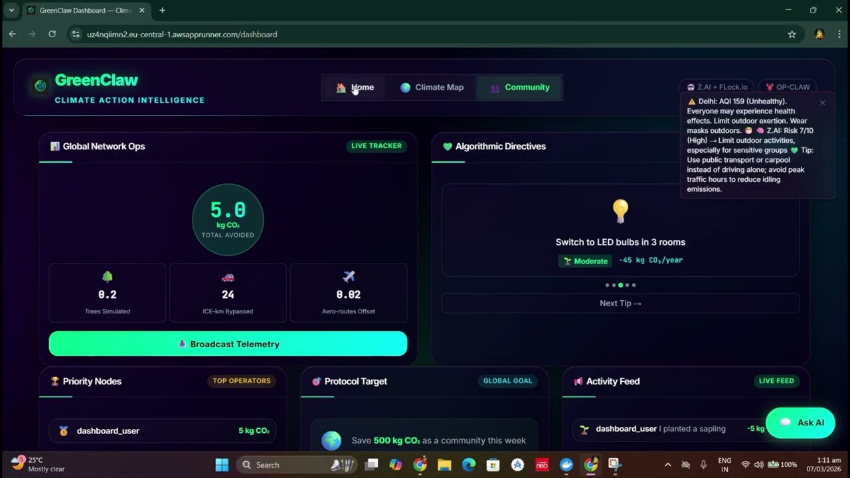Select the ICE-km Bypassed 24 card
Screen dimensions: 850x478
(228, 293)
